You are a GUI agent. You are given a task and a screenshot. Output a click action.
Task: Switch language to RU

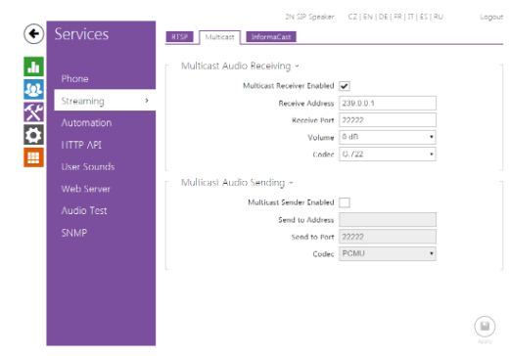439,17
